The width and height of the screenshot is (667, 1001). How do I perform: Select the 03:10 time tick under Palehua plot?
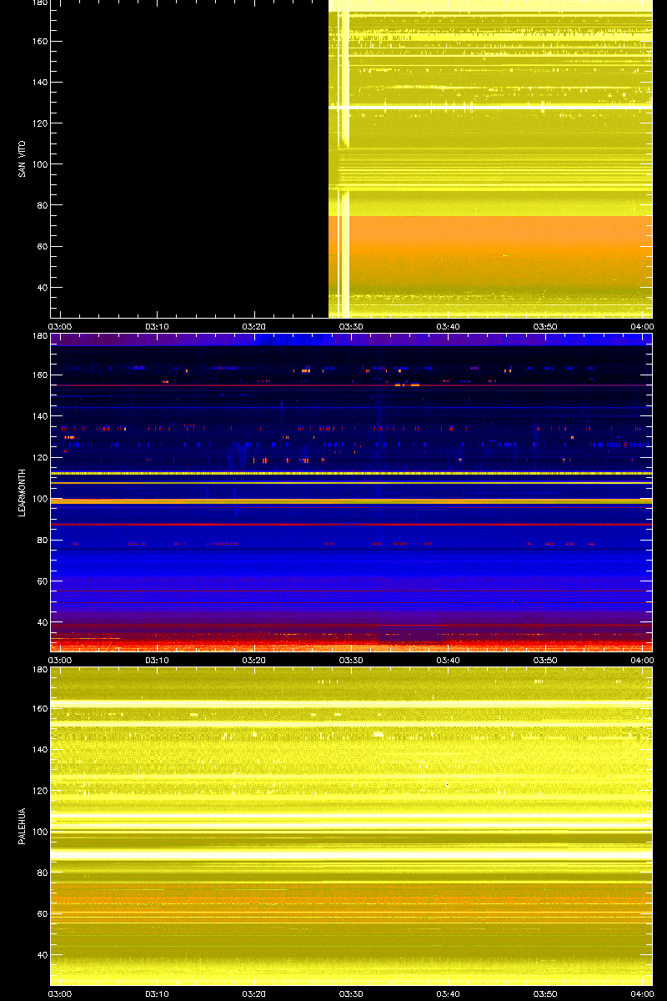coord(156,993)
